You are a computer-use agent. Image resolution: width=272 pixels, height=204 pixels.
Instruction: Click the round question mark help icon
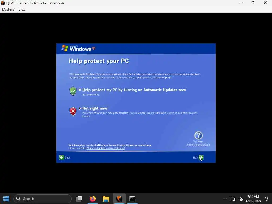[x=198, y=135]
